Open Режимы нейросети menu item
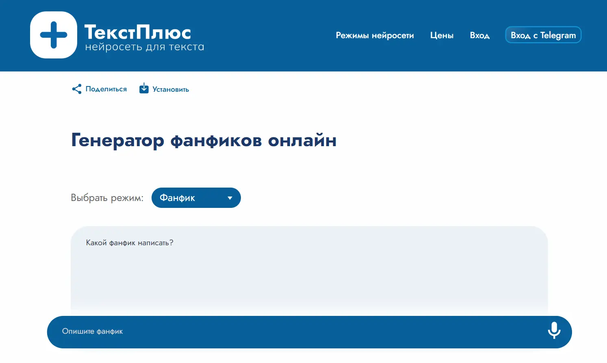Viewport: 607px width, 363px height. 375,35
